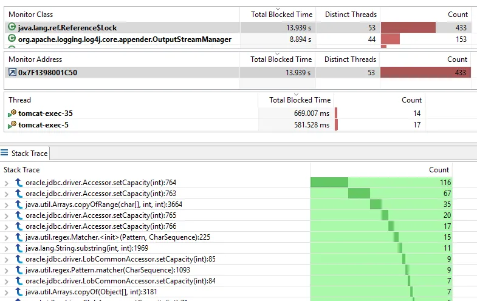The width and height of the screenshot is (477, 301).
Task: Click frame arrow icon for Accessor.setCapacity(int):765
Action: [19, 215]
